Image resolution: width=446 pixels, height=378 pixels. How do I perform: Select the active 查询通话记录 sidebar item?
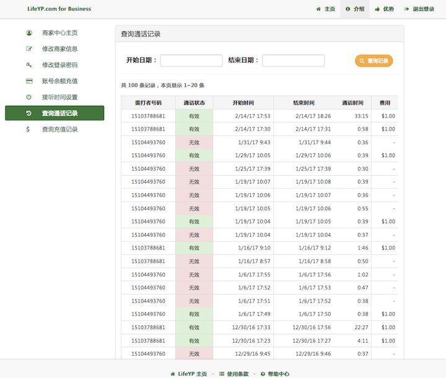click(55, 113)
